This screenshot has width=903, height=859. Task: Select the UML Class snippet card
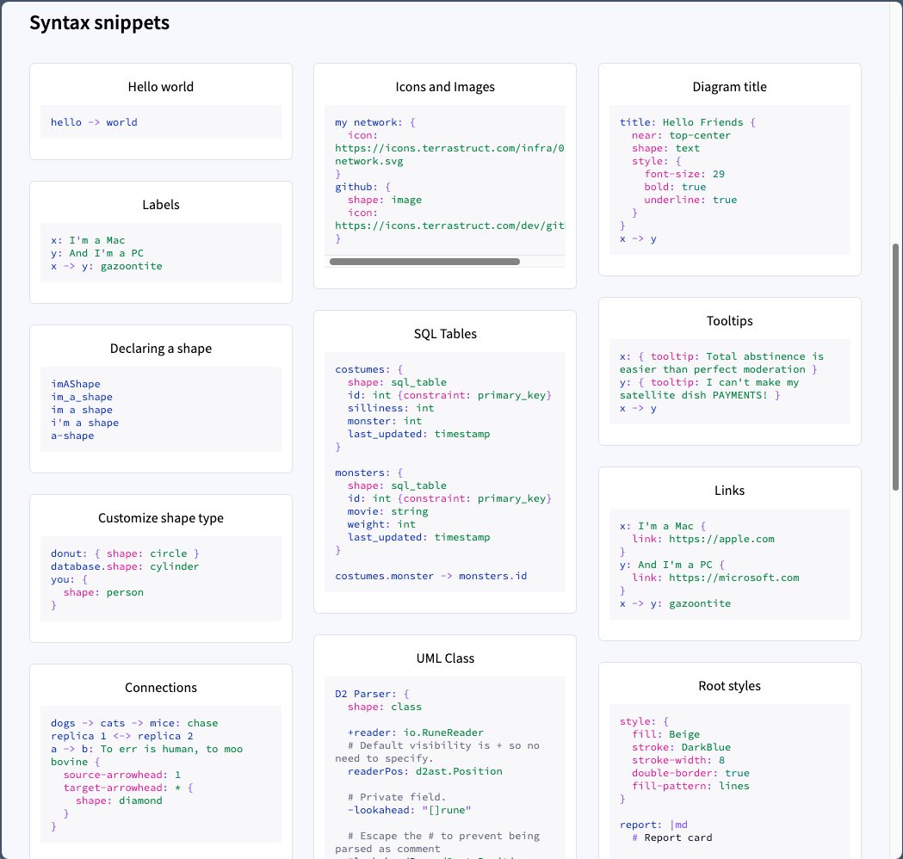444,746
